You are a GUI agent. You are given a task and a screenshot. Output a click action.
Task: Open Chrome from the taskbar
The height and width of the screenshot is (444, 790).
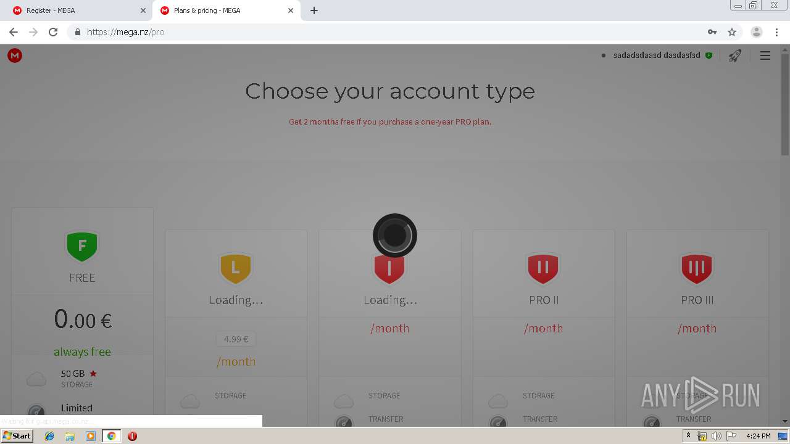click(111, 436)
